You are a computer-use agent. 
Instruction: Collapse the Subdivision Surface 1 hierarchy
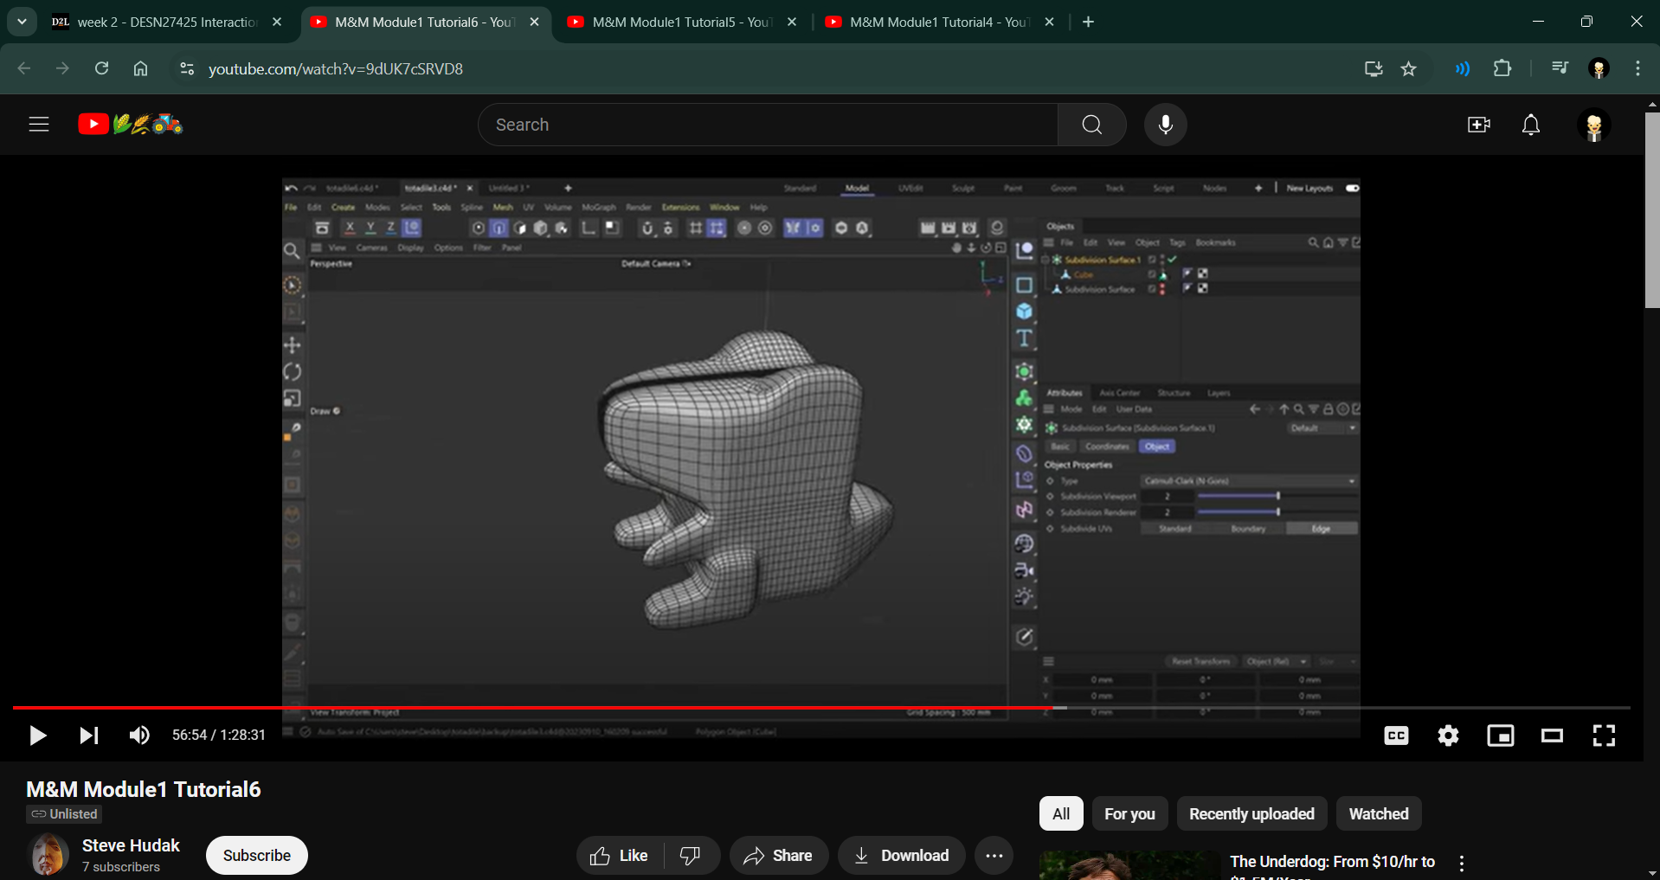(1045, 259)
